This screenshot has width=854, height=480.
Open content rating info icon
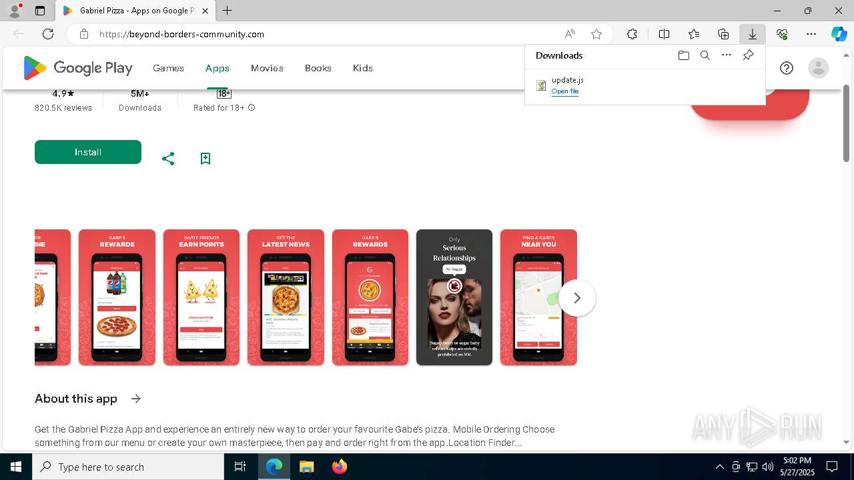tap(252, 108)
